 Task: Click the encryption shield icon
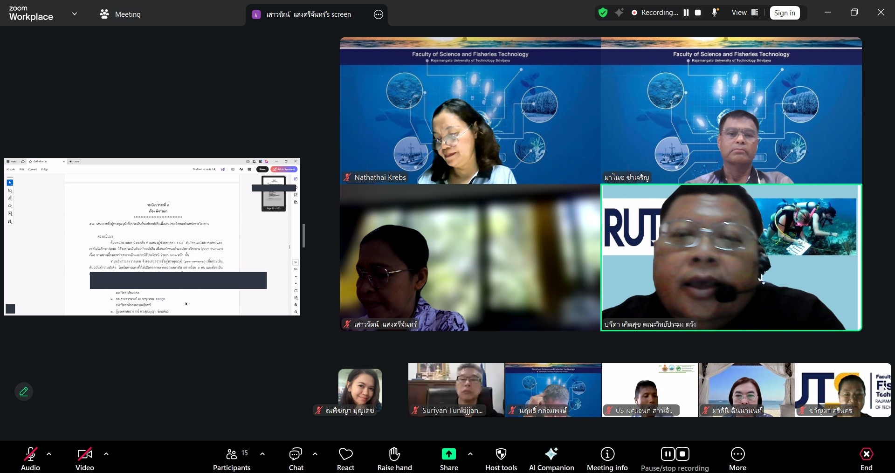603,13
